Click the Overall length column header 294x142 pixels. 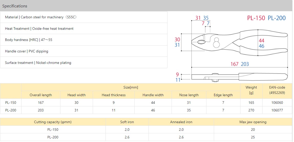click(41, 95)
